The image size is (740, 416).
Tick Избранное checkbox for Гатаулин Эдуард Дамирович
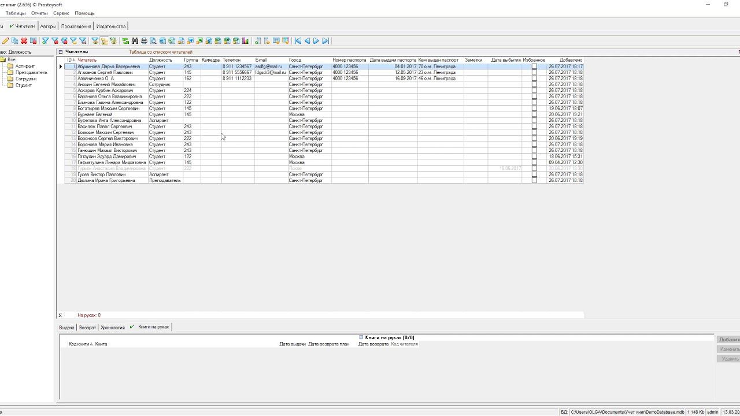click(534, 157)
